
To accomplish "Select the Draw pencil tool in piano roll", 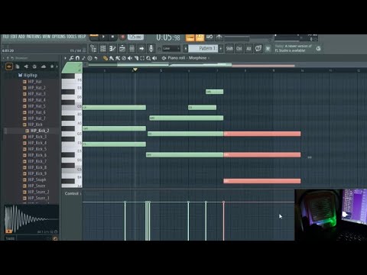I will [x=105, y=58].
